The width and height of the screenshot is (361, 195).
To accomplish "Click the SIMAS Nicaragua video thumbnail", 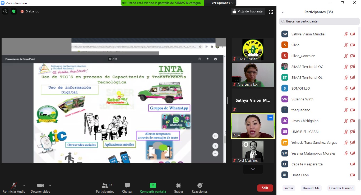I will 253,50.
